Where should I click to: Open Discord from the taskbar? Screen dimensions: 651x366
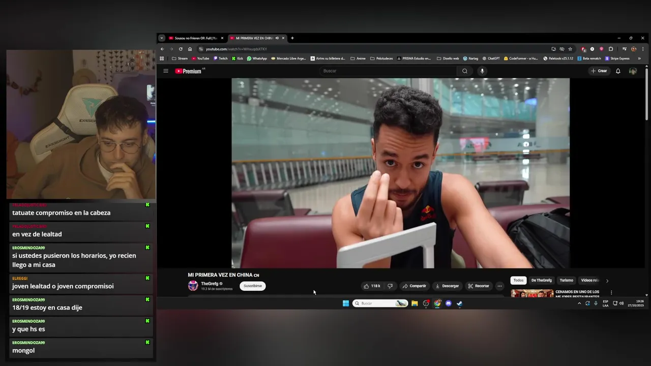pos(449,303)
